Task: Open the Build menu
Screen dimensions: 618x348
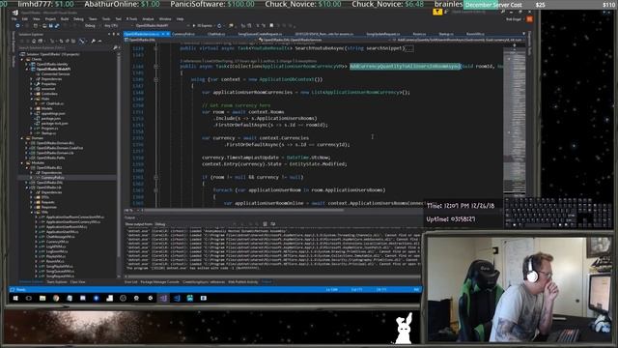Action: click(65, 19)
